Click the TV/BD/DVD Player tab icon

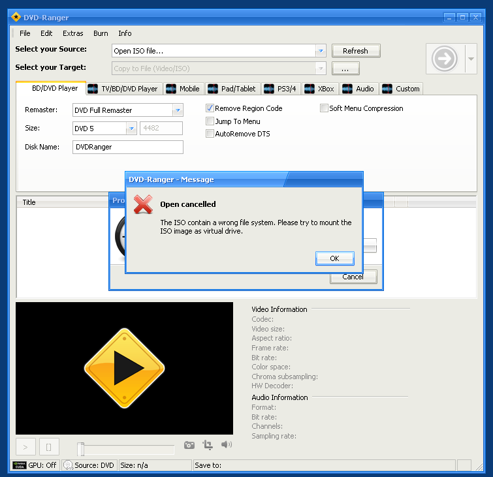(x=93, y=89)
